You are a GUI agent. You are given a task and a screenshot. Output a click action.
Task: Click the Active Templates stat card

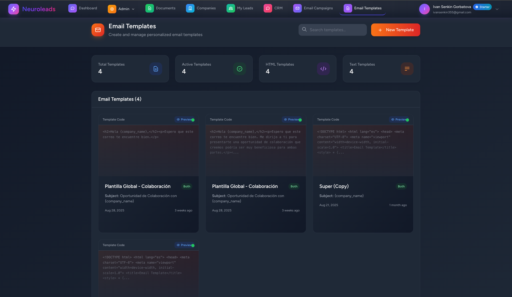click(x=214, y=69)
